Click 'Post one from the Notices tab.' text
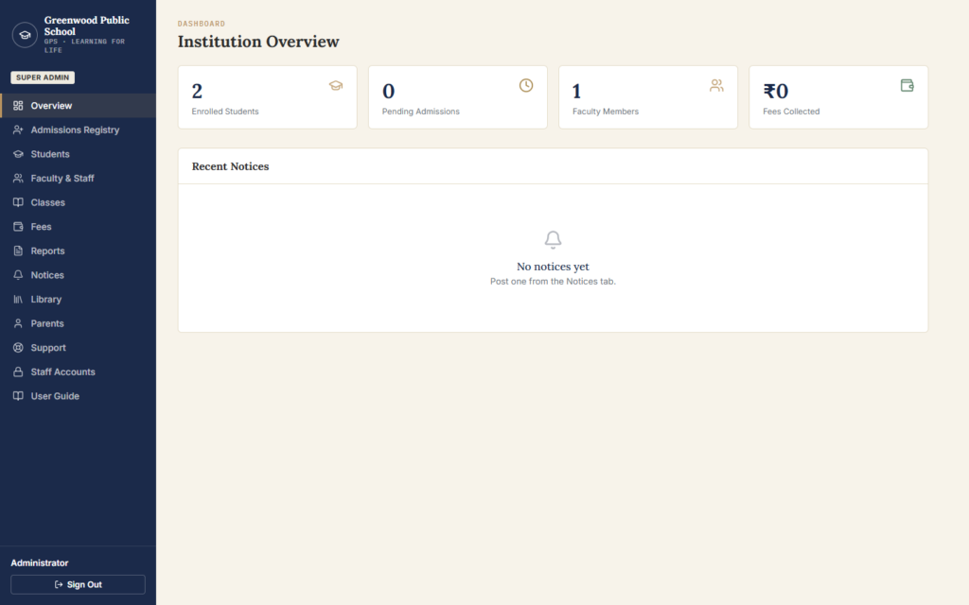Image resolution: width=969 pixels, height=605 pixels. click(553, 281)
